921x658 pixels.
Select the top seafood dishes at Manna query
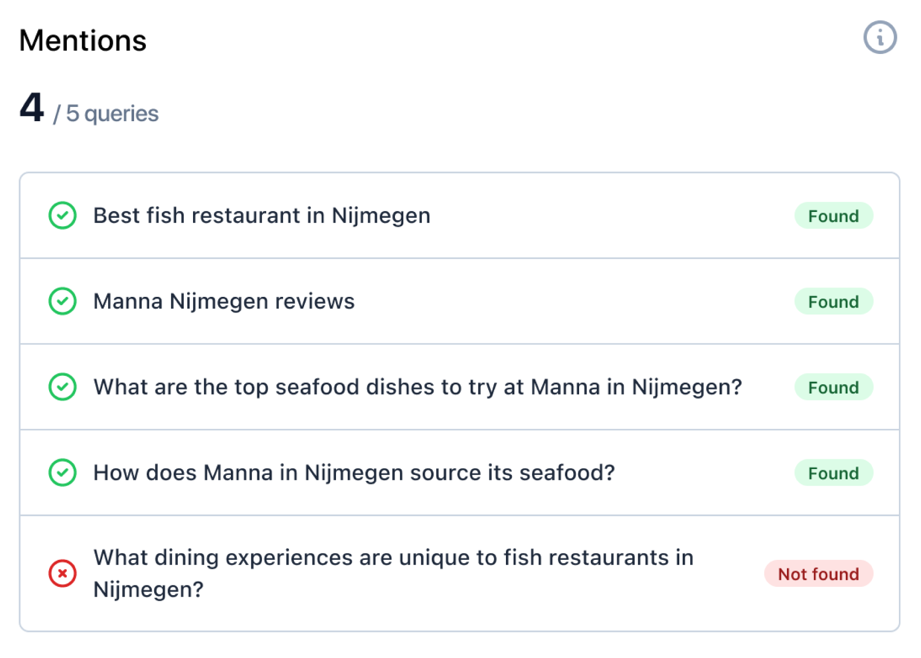tap(418, 387)
